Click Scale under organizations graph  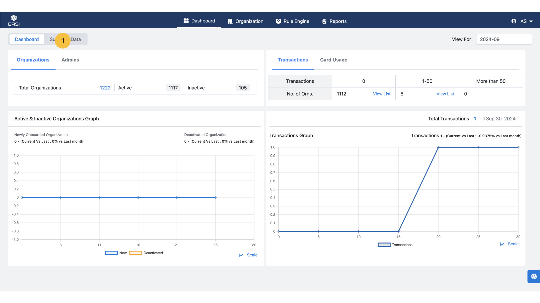(252, 255)
